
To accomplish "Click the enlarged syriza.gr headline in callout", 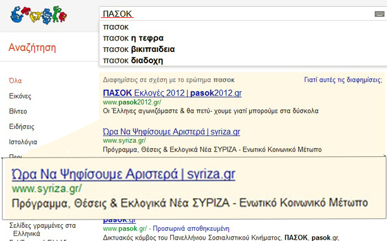I will (x=123, y=174).
